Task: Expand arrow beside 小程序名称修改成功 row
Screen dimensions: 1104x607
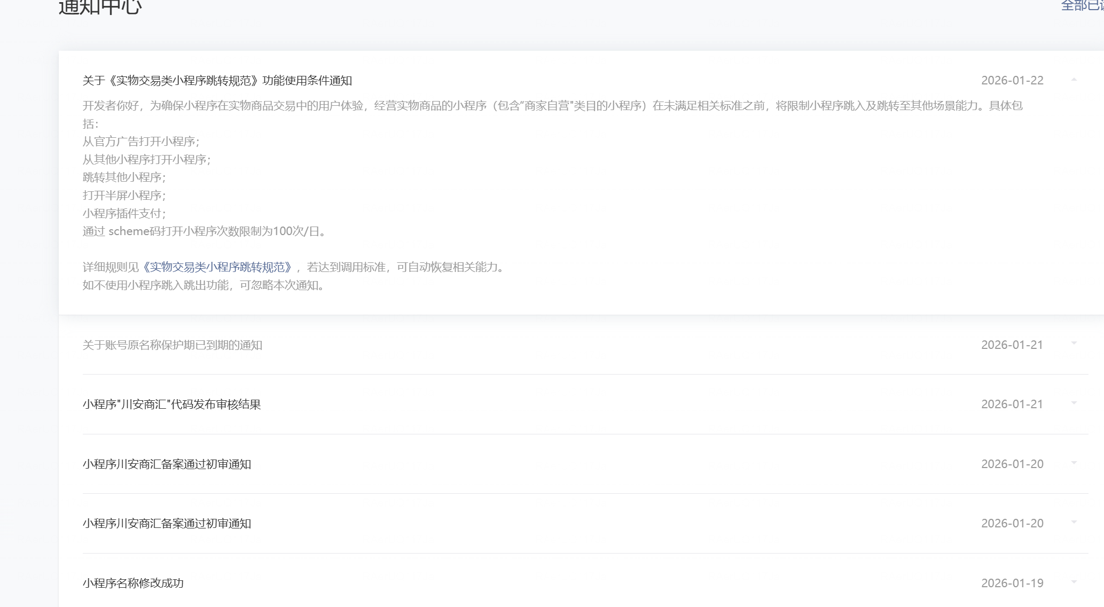Action: 1074,582
